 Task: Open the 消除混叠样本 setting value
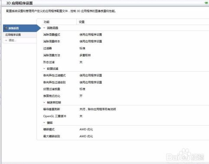point(91,41)
